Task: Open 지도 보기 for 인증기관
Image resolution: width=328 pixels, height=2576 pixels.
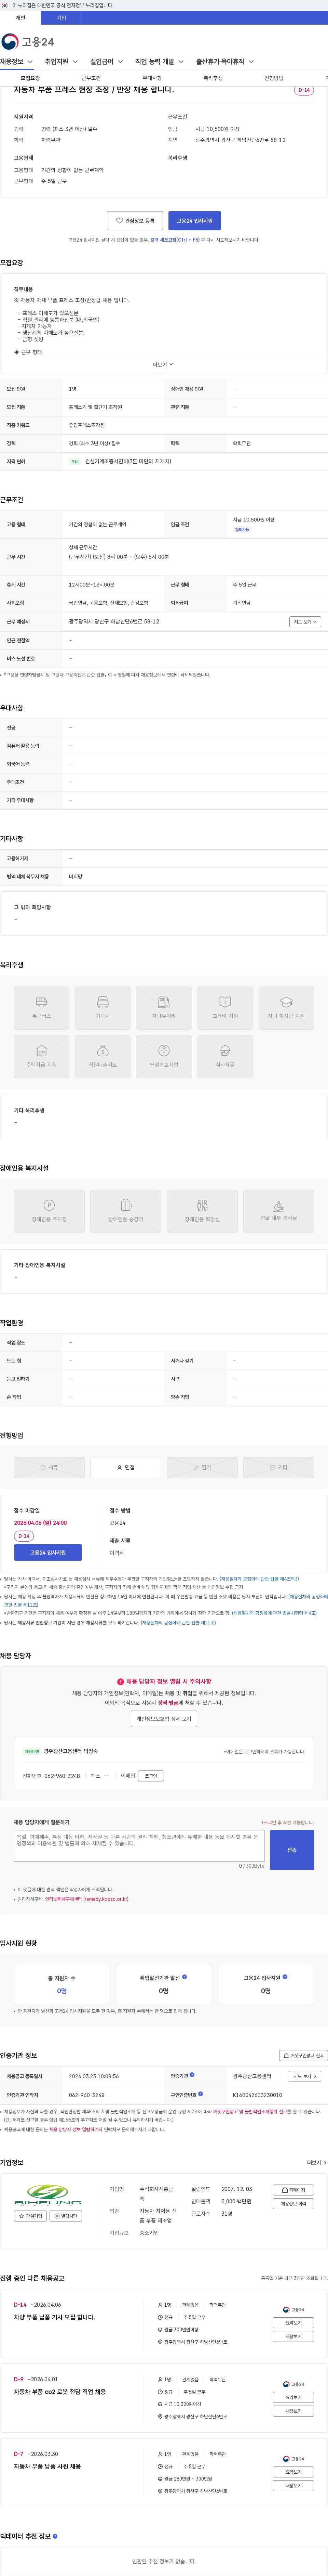Action: (x=305, y=2076)
